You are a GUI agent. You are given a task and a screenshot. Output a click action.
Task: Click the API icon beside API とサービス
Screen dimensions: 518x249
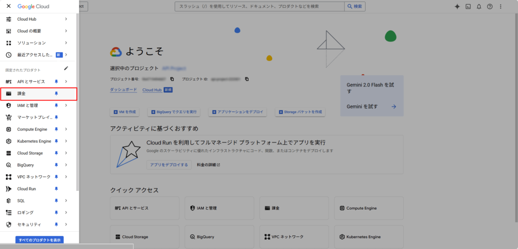point(9,81)
